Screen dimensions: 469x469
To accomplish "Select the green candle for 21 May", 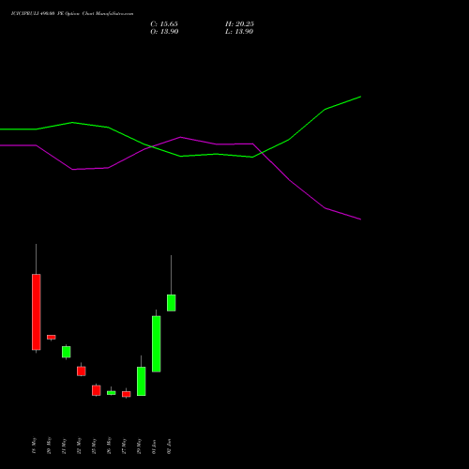I will pyautogui.click(x=67, y=352).
